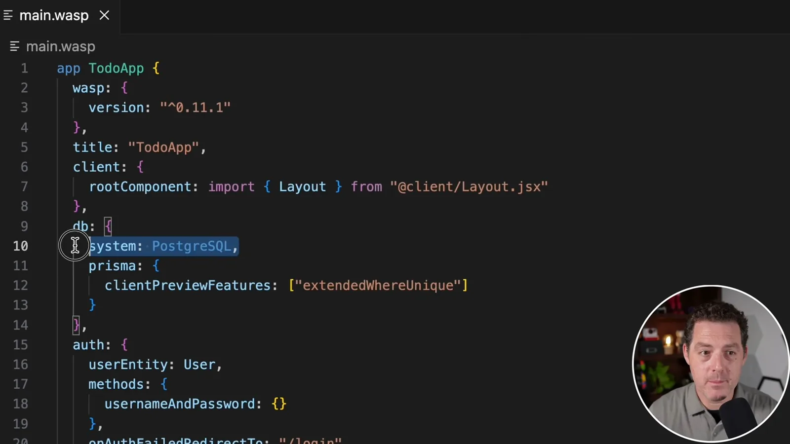Click the breadcrumb file icon beside main.wasp
Viewport: 790px width, 444px height.
[14, 46]
